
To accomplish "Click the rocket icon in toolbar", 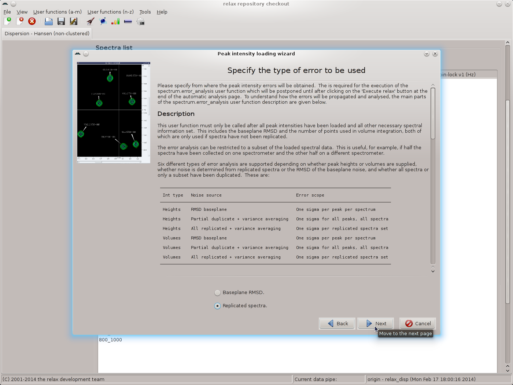I will pyautogui.click(x=90, y=21).
